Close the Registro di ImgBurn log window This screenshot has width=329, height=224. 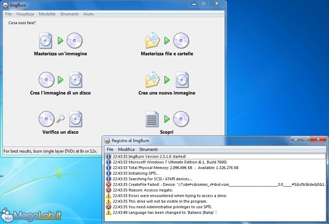pos(318,139)
